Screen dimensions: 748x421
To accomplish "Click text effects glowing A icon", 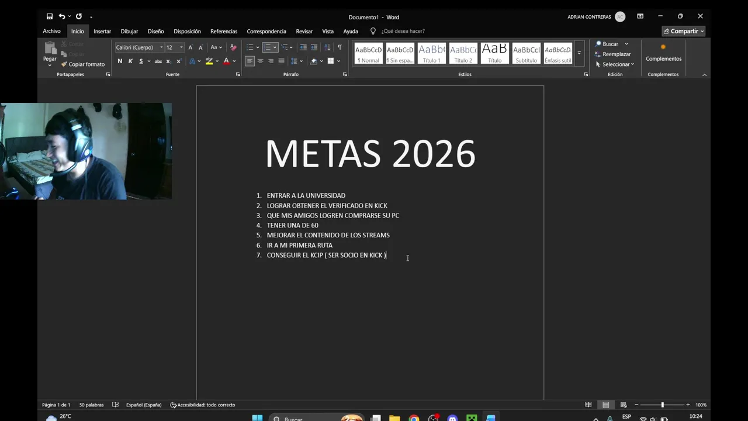I will tap(192, 61).
